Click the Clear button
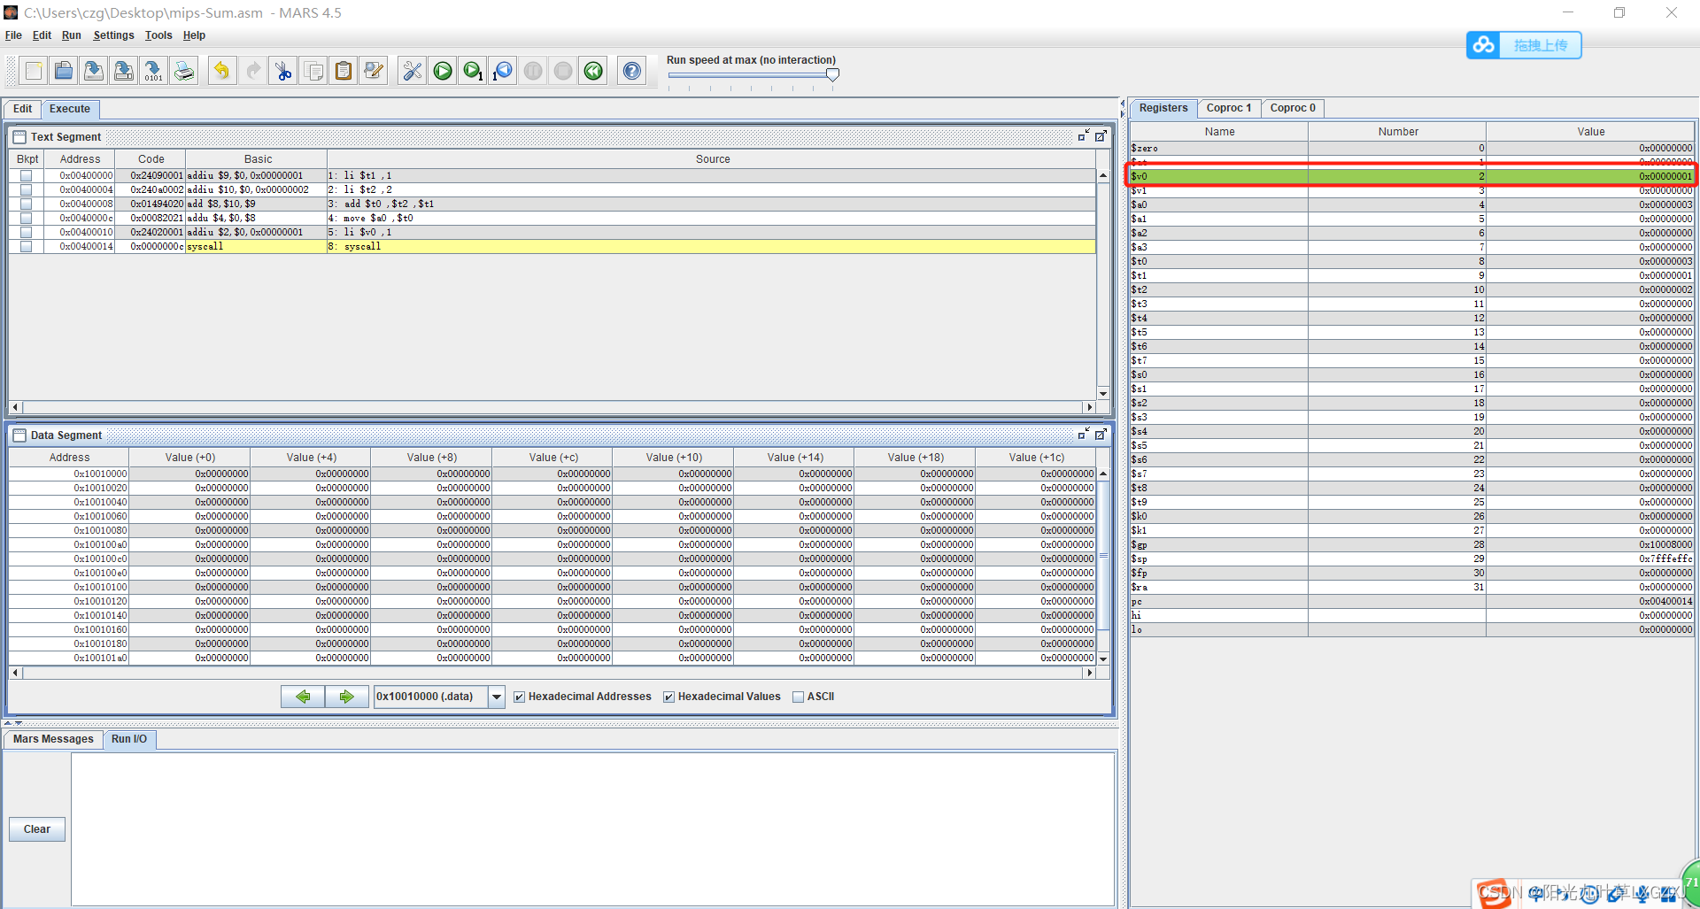Viewport: 1700px width, 909px height. [x=37, y=829]
